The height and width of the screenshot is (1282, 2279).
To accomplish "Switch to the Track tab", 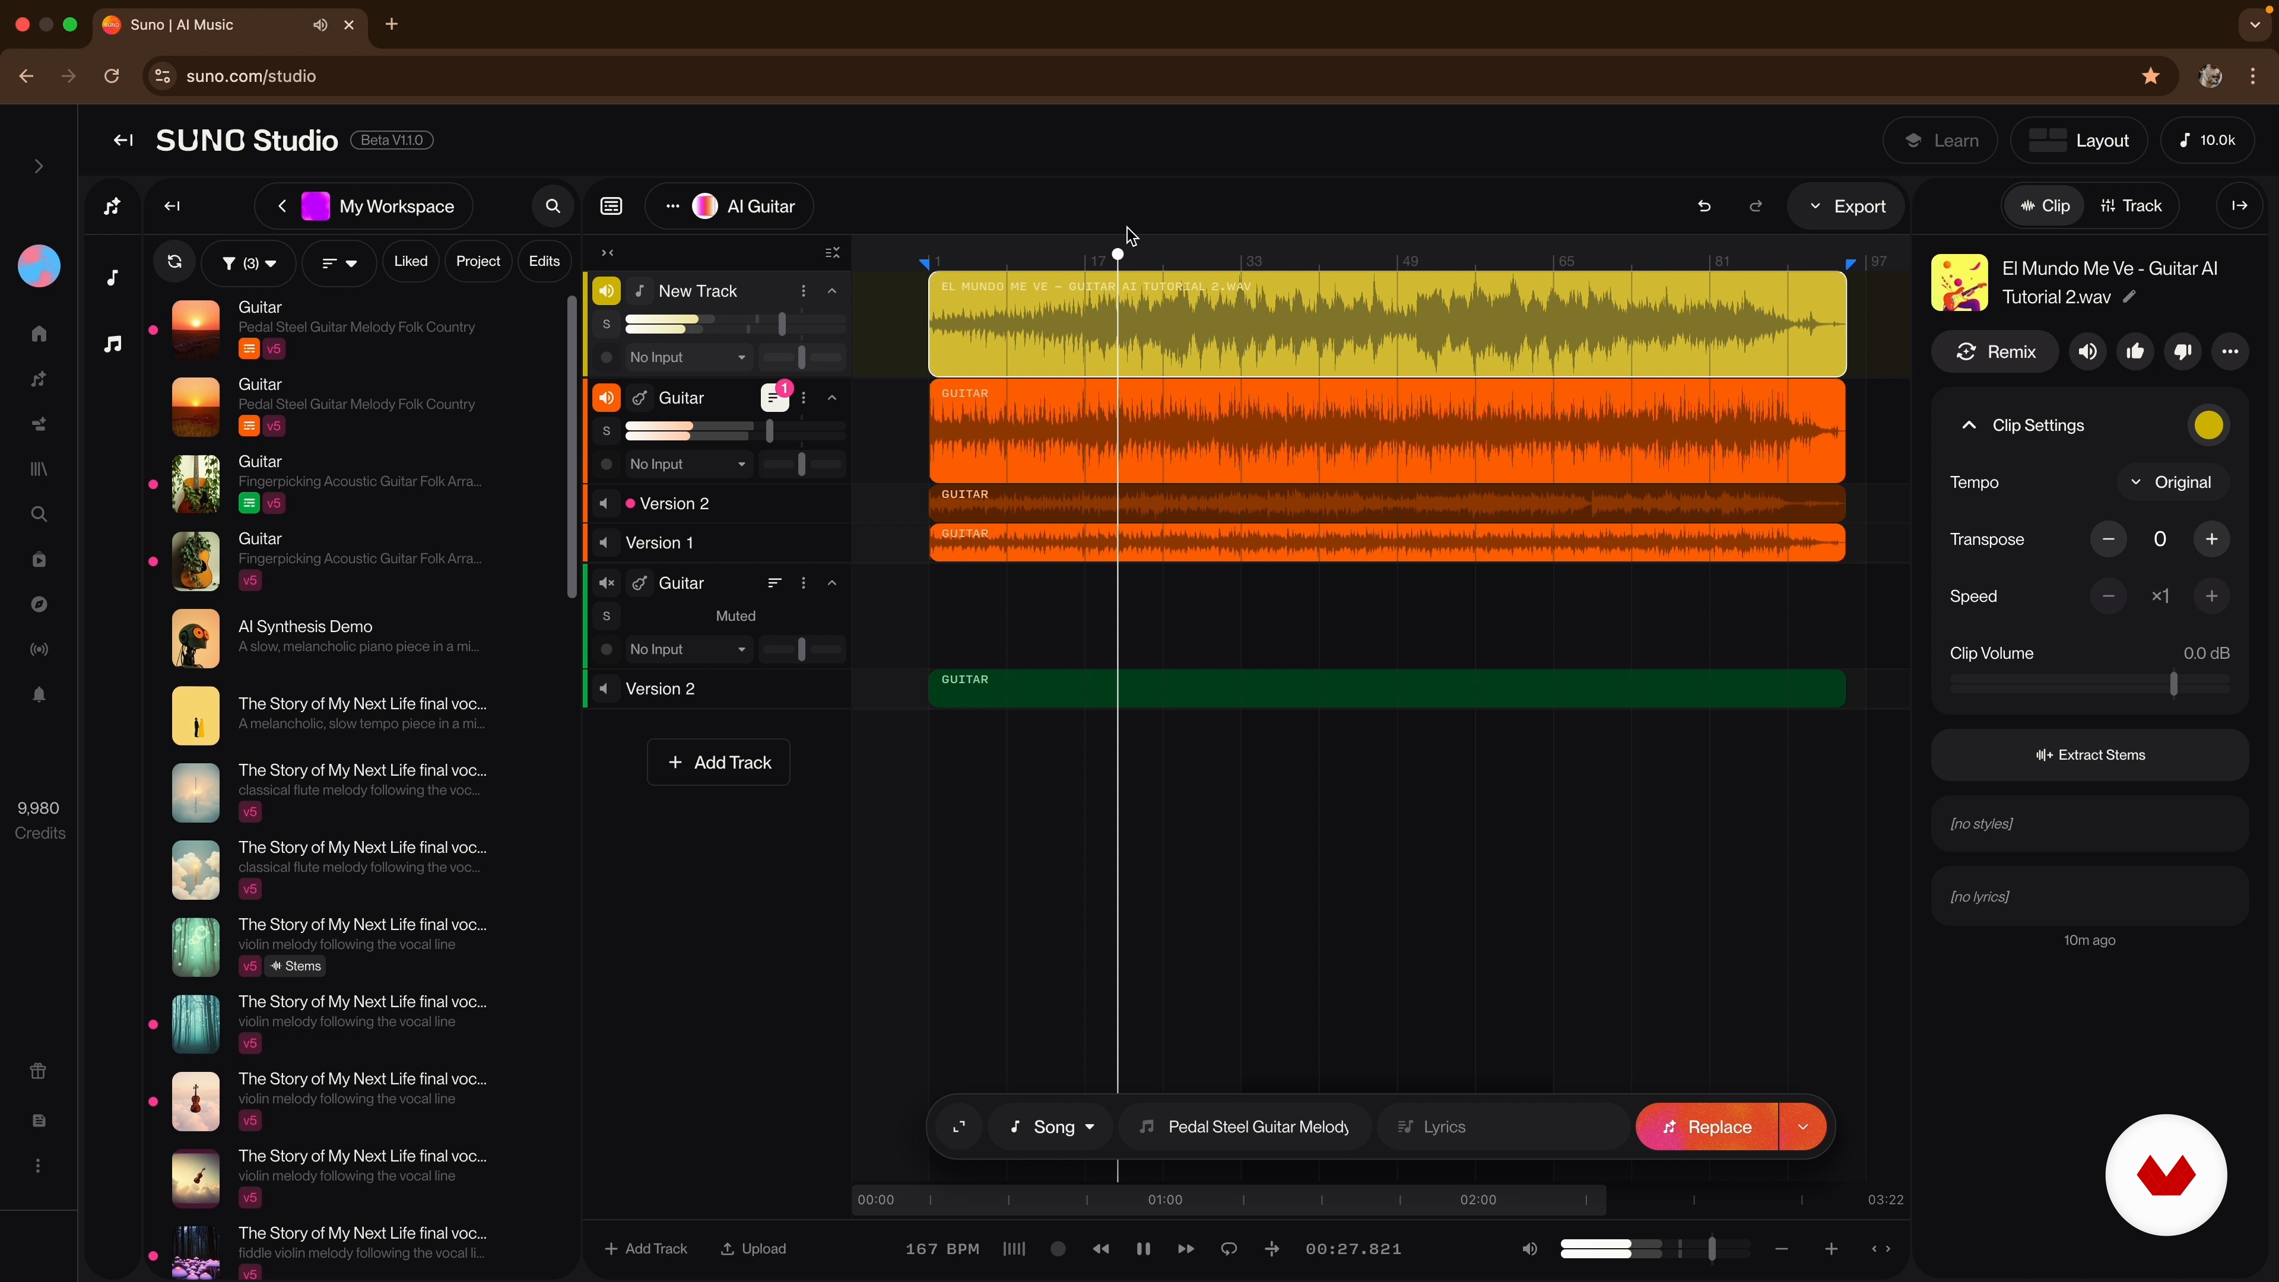I will click(x=2131, y=206).
